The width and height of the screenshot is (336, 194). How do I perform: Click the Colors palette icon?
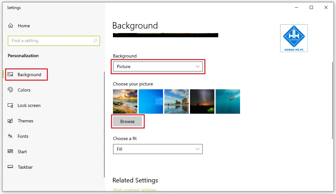11,90
